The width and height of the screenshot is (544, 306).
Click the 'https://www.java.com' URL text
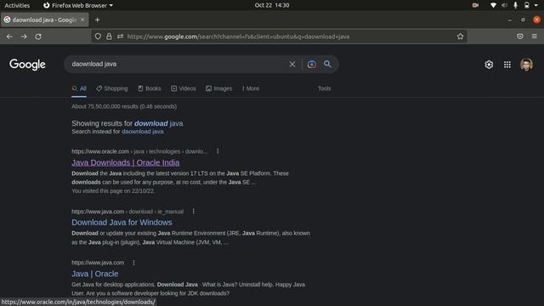pyautogui.click(x=98, y=263)
